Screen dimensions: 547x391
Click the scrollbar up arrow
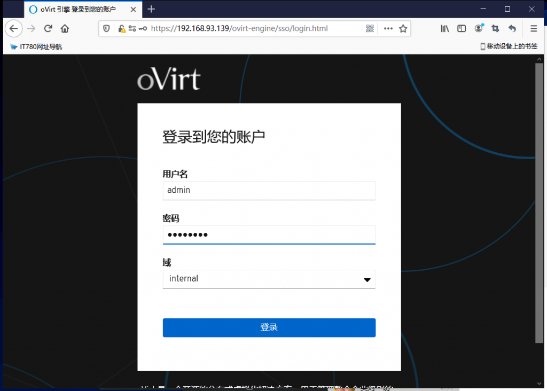(540, 59)
